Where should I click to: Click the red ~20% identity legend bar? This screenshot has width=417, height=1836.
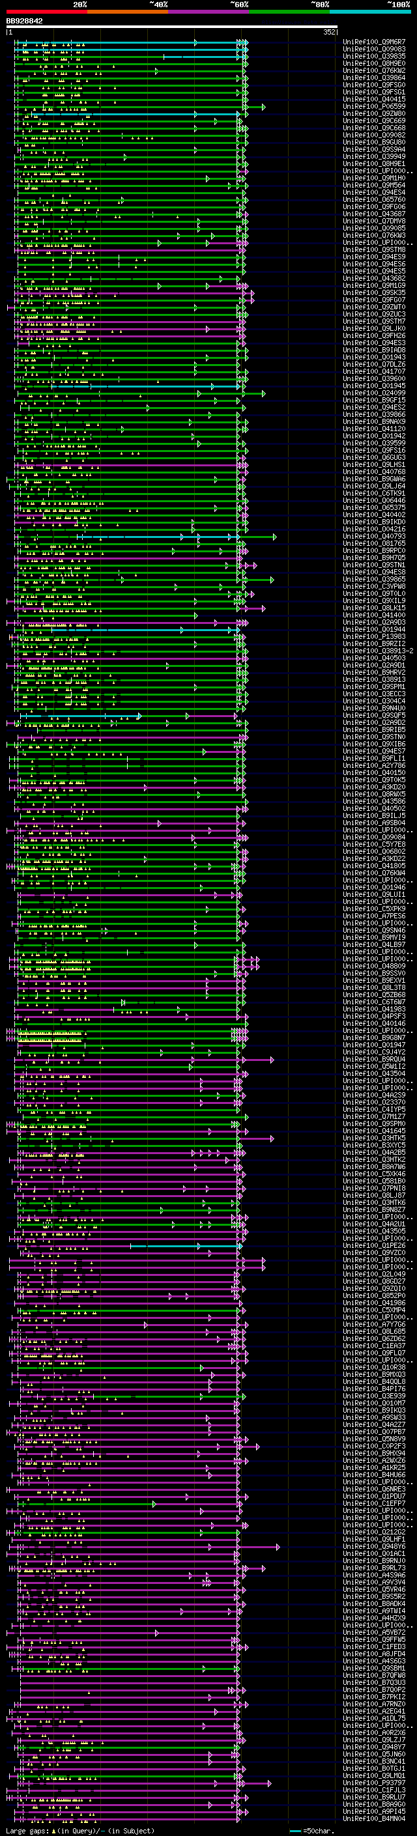click(46, 12)
